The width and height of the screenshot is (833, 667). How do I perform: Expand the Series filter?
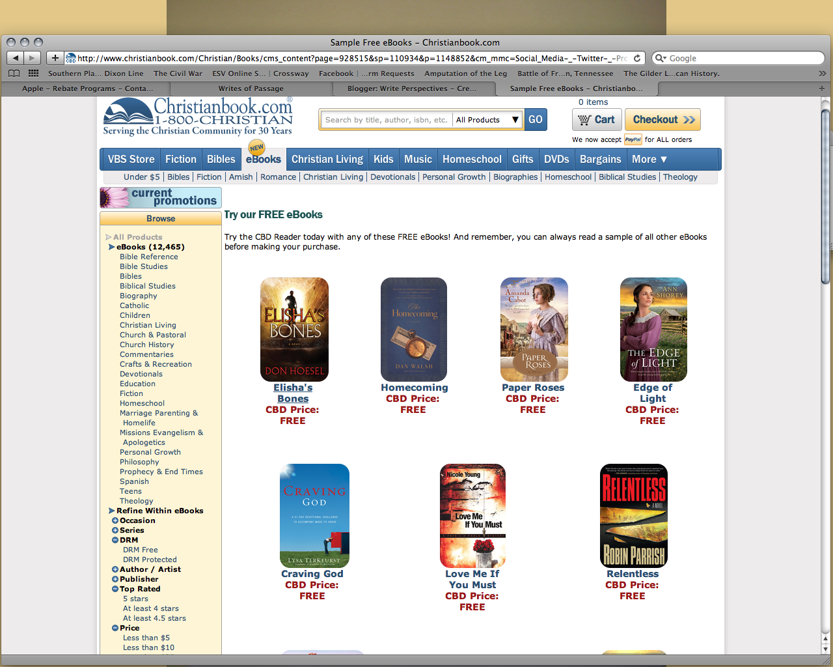115,530
